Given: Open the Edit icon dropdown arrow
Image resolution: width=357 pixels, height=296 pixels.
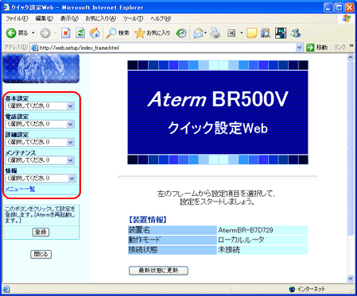Looking at the screenshot, I should (242, 33).
